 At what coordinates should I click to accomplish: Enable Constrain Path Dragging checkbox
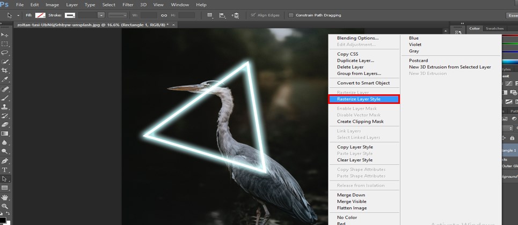coord(291,15)
